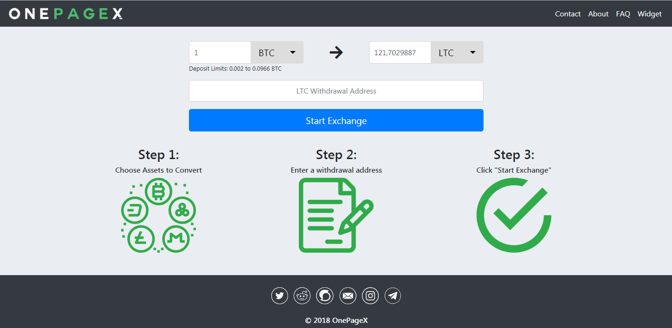This screenshot has width=672, height=328.
Task: Click the 'Deposit Limits: 0.002 to 0.0966 BTC' text
Action: [235, 69]
